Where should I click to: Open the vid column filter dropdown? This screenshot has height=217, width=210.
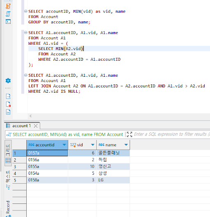pos(93,145)
